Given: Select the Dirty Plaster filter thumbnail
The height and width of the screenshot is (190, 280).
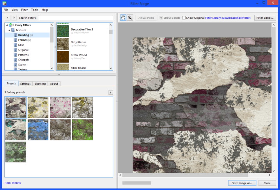Looking at the screenshot, I should [x=63, y=44].
